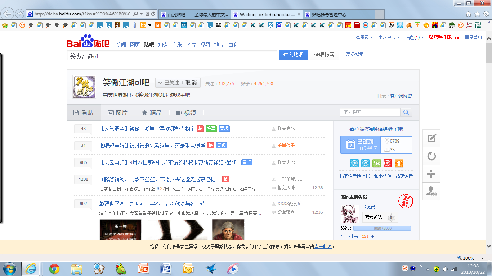Open PowerPoint from the taskbar
492x276 pixels.
tap(144, 269)
